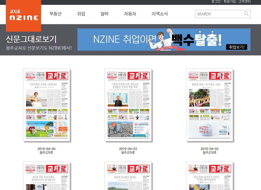Open the 03월 29일 newspaper thumbnail
Image resolution: width=261 pixels, height=190 pixels.
point(128,176)
